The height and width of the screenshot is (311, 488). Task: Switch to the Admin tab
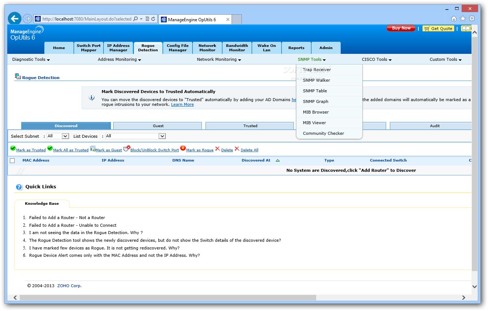[x=326, y=48]
